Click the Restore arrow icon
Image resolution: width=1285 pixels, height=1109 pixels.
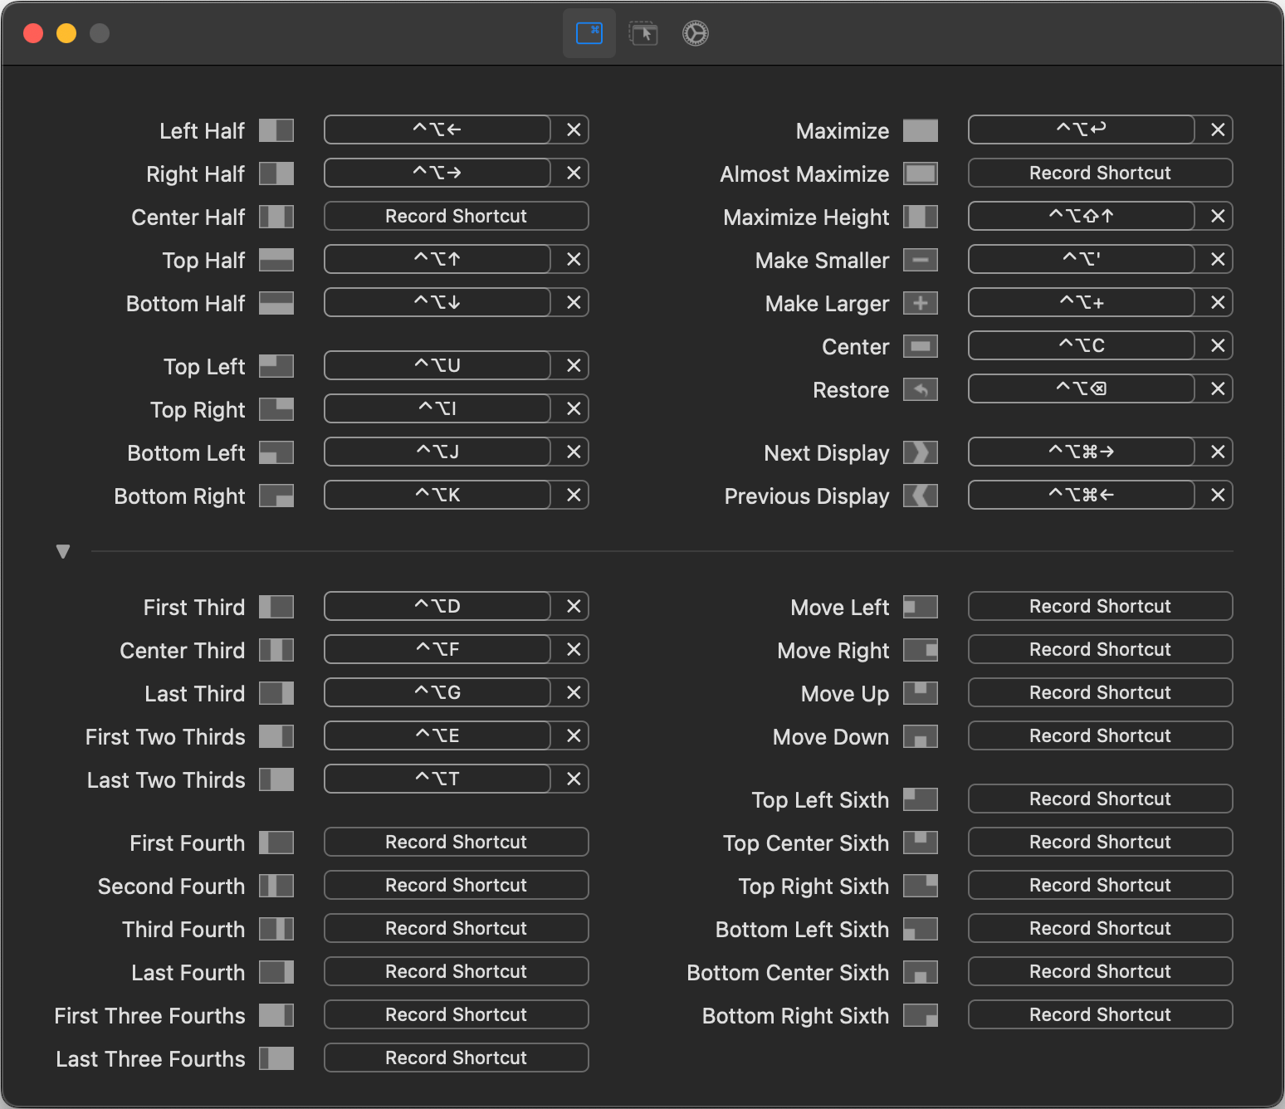[x=921, y=389]
